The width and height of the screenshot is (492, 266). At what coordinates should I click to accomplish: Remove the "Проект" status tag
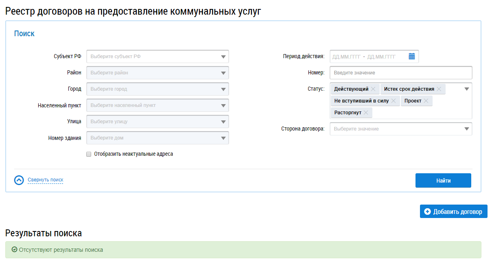[x=426, y=101]
